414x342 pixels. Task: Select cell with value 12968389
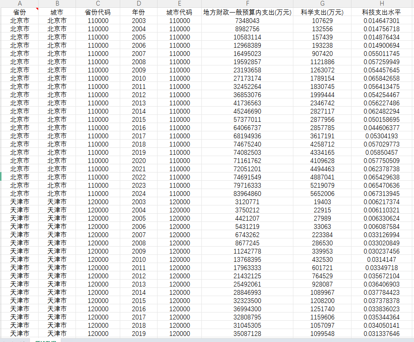(247, 46)
